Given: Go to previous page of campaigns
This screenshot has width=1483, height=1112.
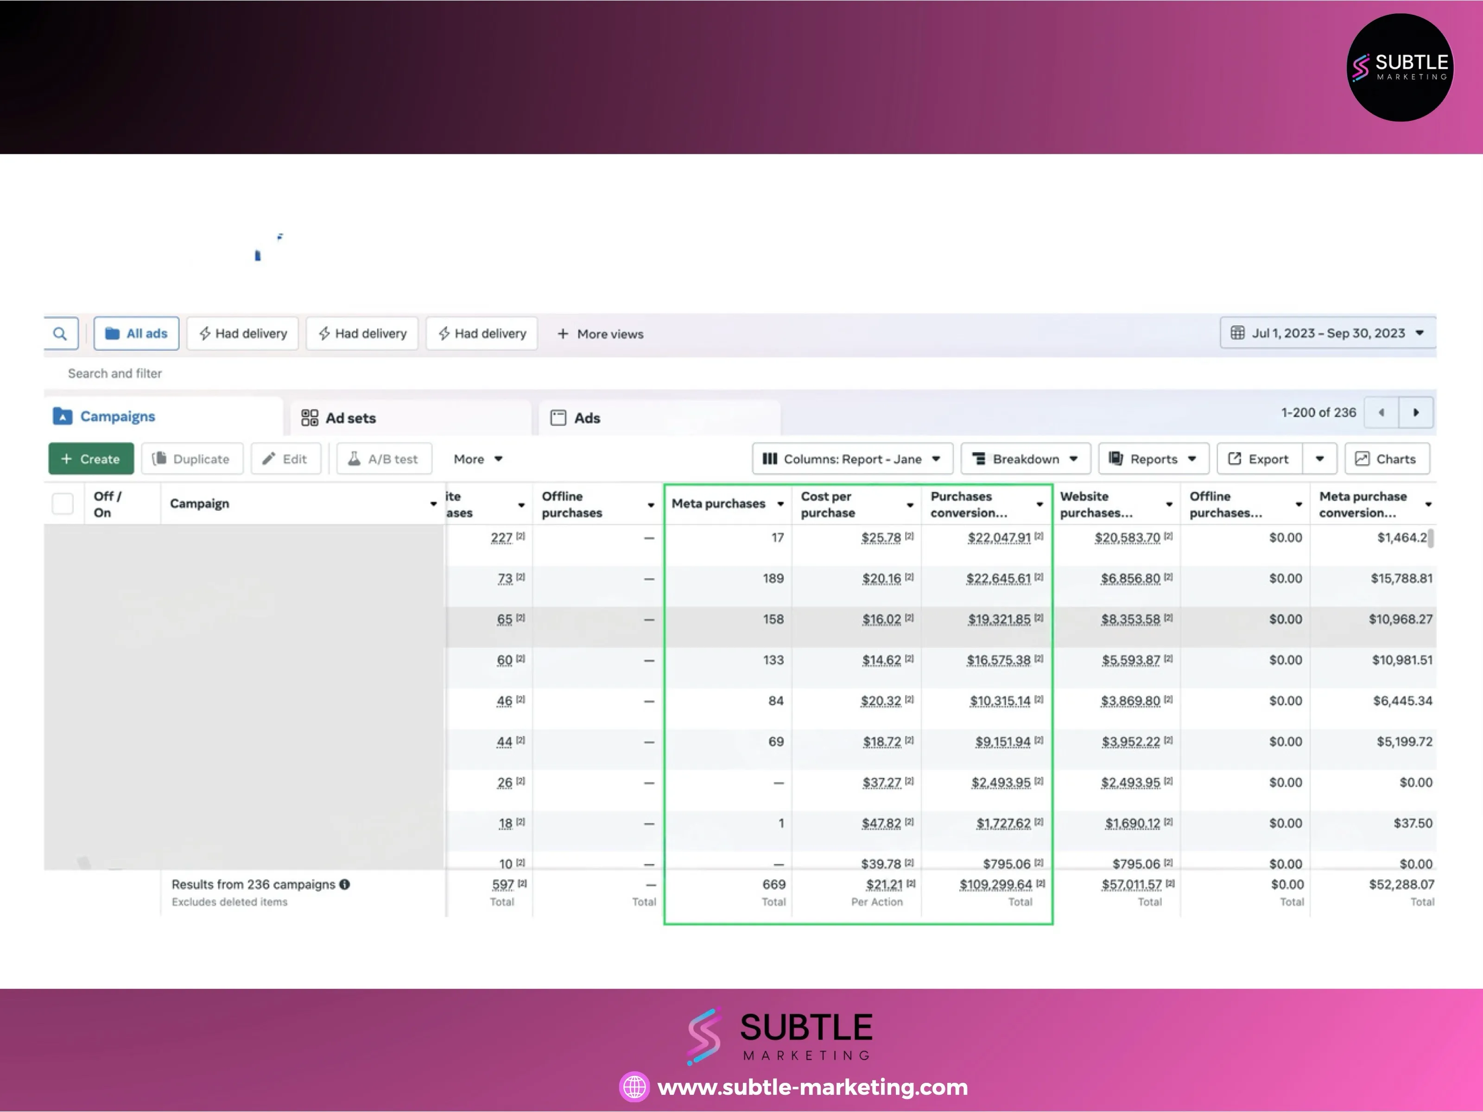Looking at the screenshot, I should pyautogui.click(x=1381, y=412).
